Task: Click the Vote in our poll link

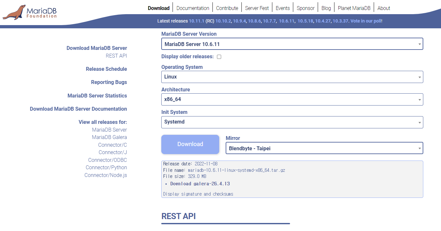Action: click(x=366, y=21)
